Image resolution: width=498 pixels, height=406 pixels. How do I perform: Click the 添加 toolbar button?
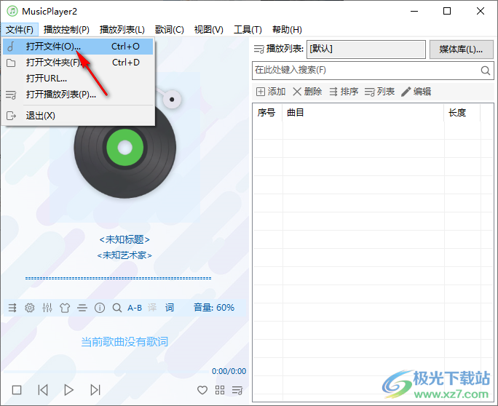pos(271,92)
